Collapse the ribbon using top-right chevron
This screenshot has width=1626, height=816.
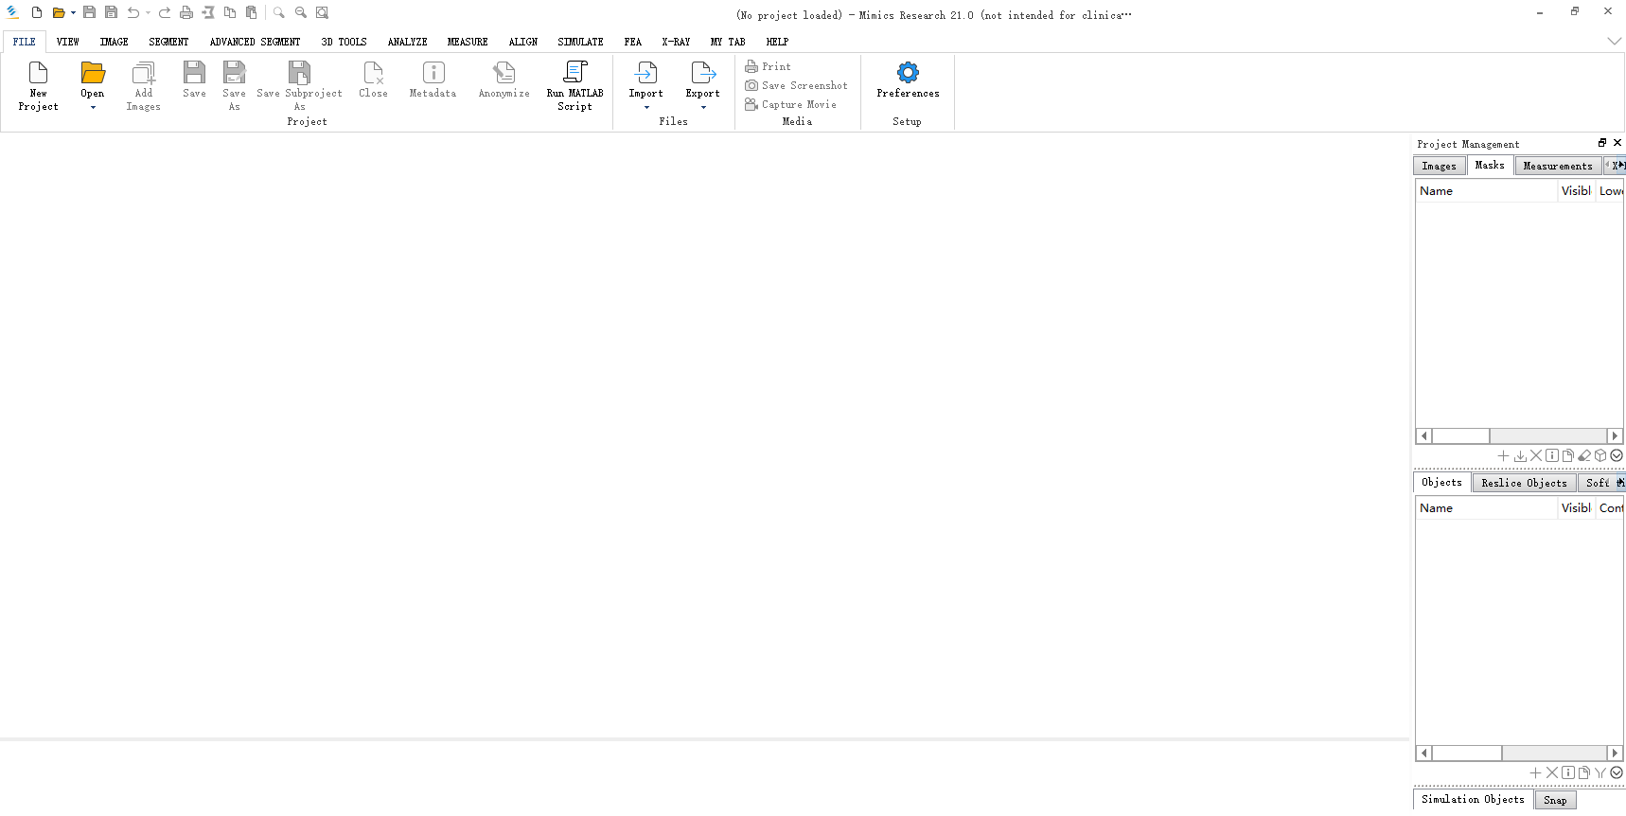pos(1614,42)
